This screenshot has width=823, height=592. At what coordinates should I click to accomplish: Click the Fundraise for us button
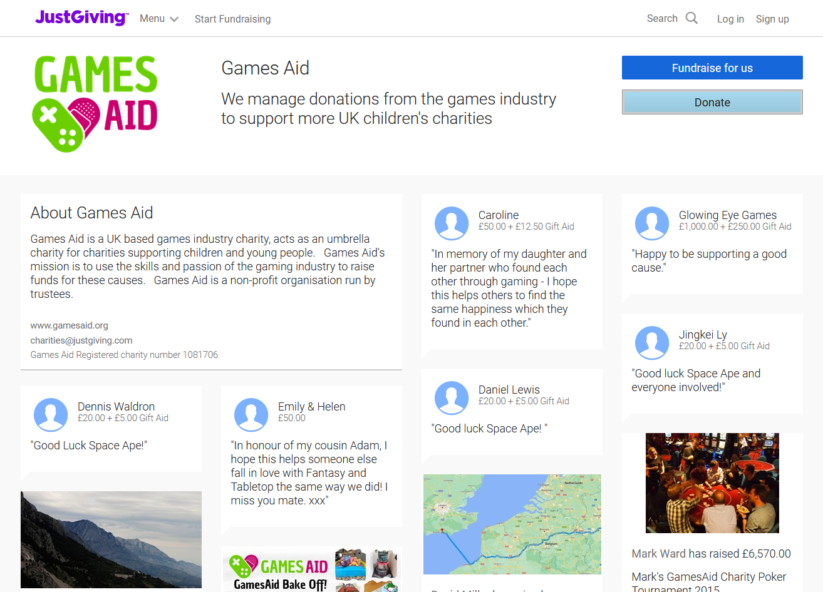click(712, 68)
